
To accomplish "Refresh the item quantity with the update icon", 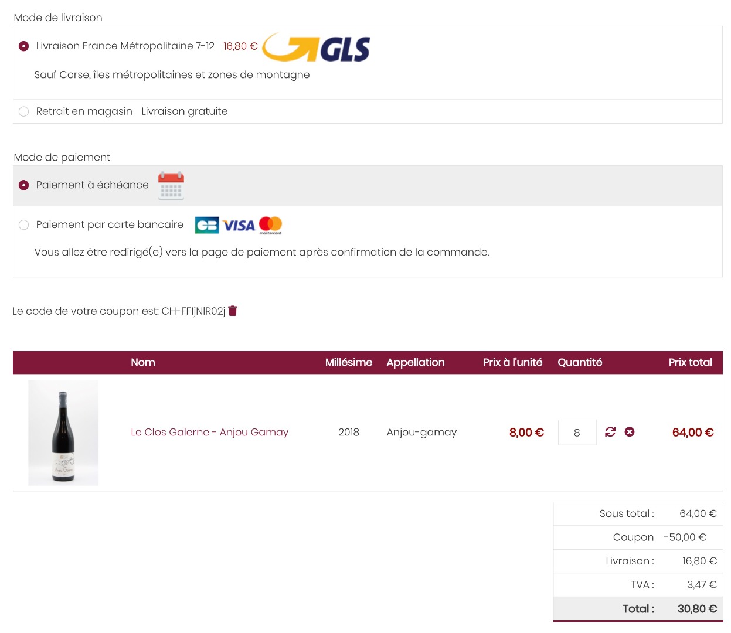I will (x=610, y=432).
